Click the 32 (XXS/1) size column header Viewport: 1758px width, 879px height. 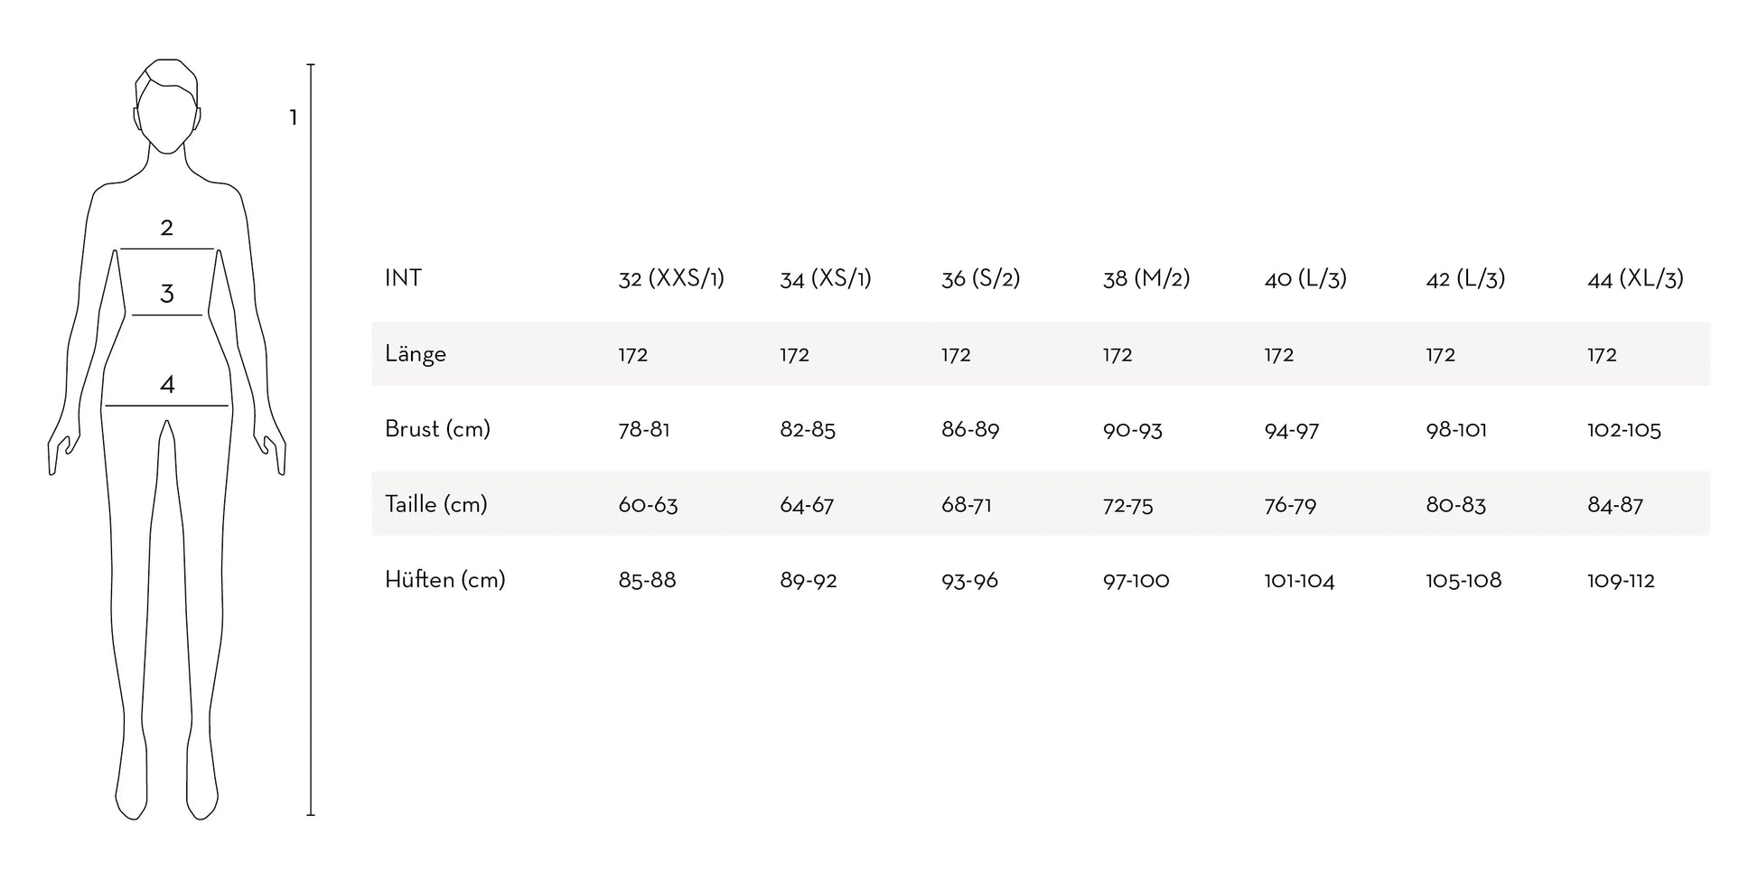coord(671,278)
